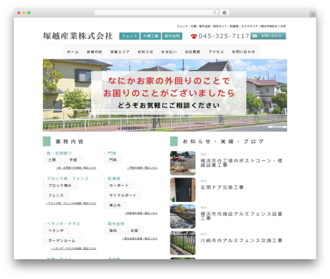Click the hero banner house image
330x279 pixels.
pyautogui.click(x=165, y=95)
